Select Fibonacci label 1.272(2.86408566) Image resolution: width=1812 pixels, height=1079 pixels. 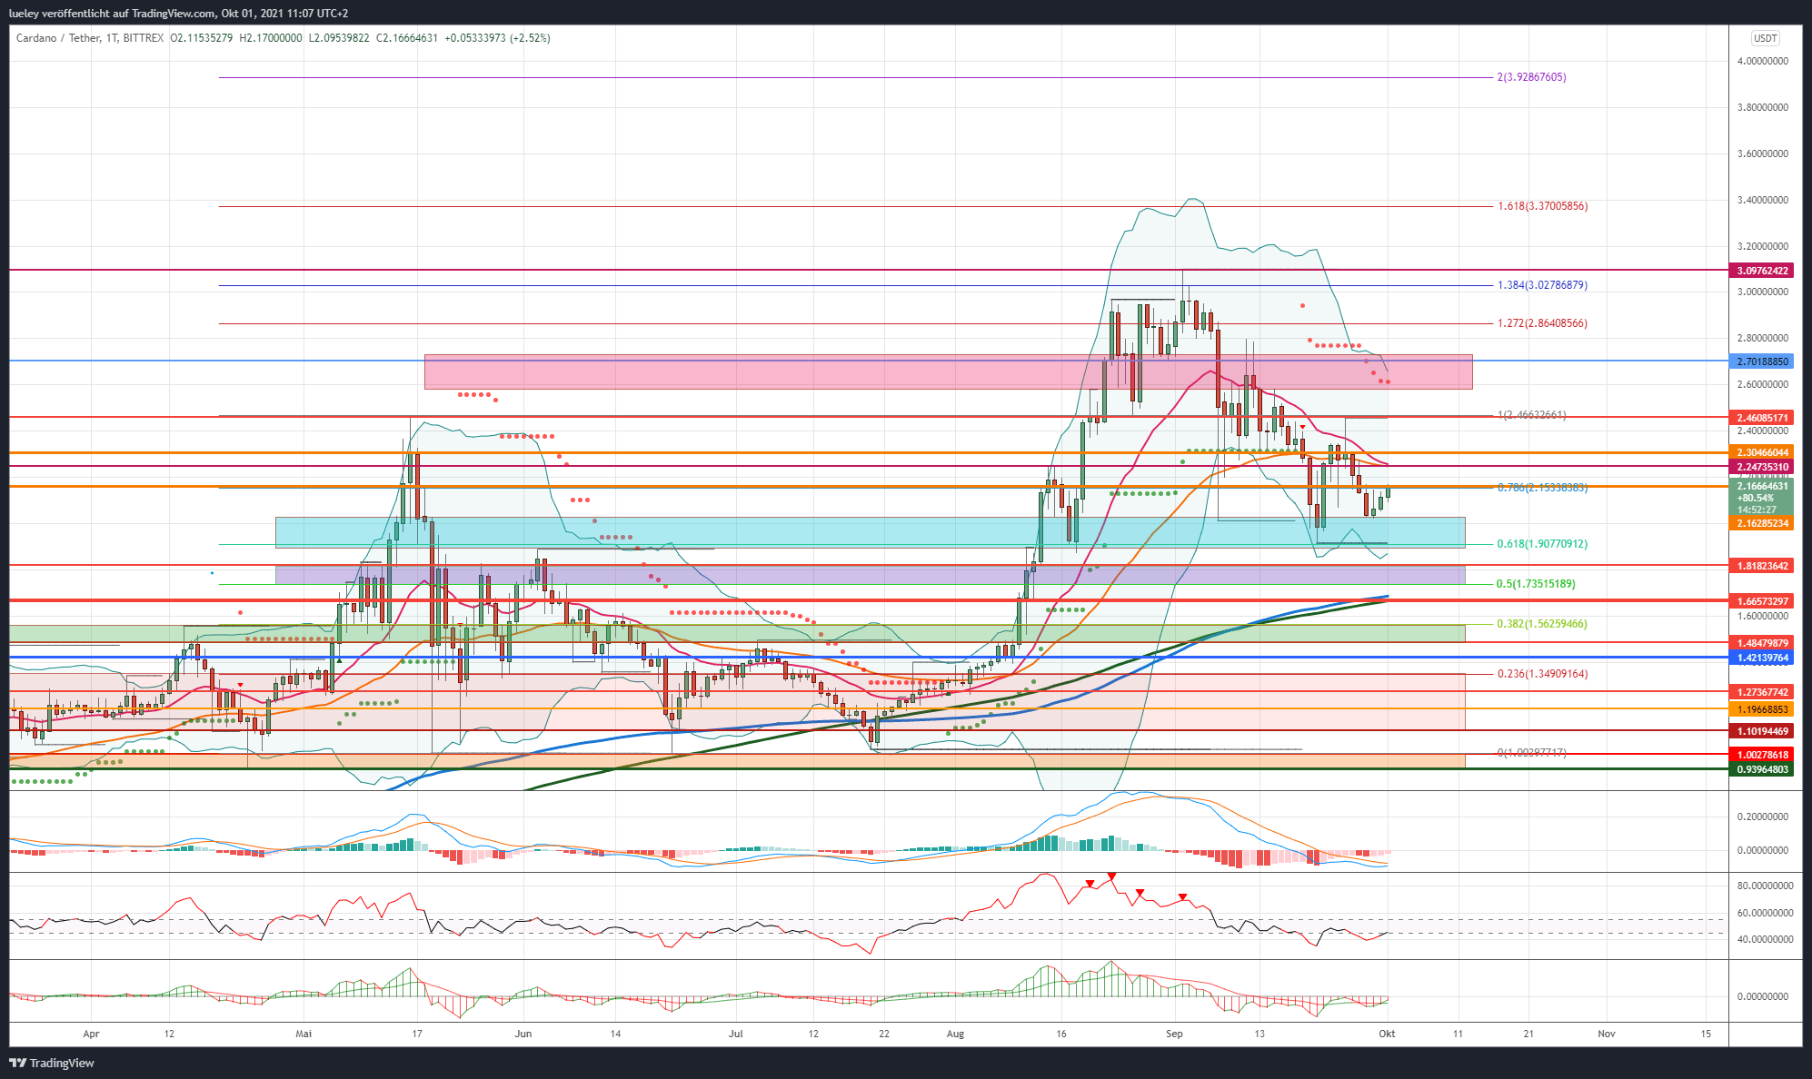click(x=1542, y=323)
